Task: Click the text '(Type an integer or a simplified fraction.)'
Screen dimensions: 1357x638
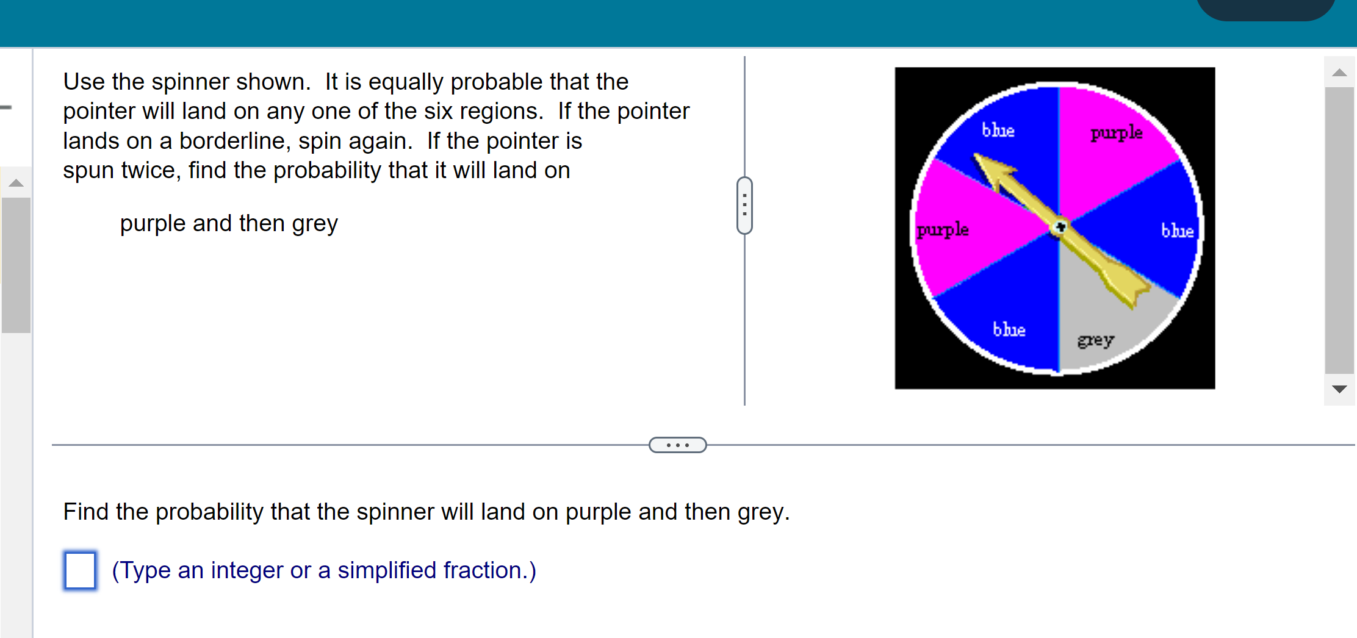Action: tap(323, 570)
